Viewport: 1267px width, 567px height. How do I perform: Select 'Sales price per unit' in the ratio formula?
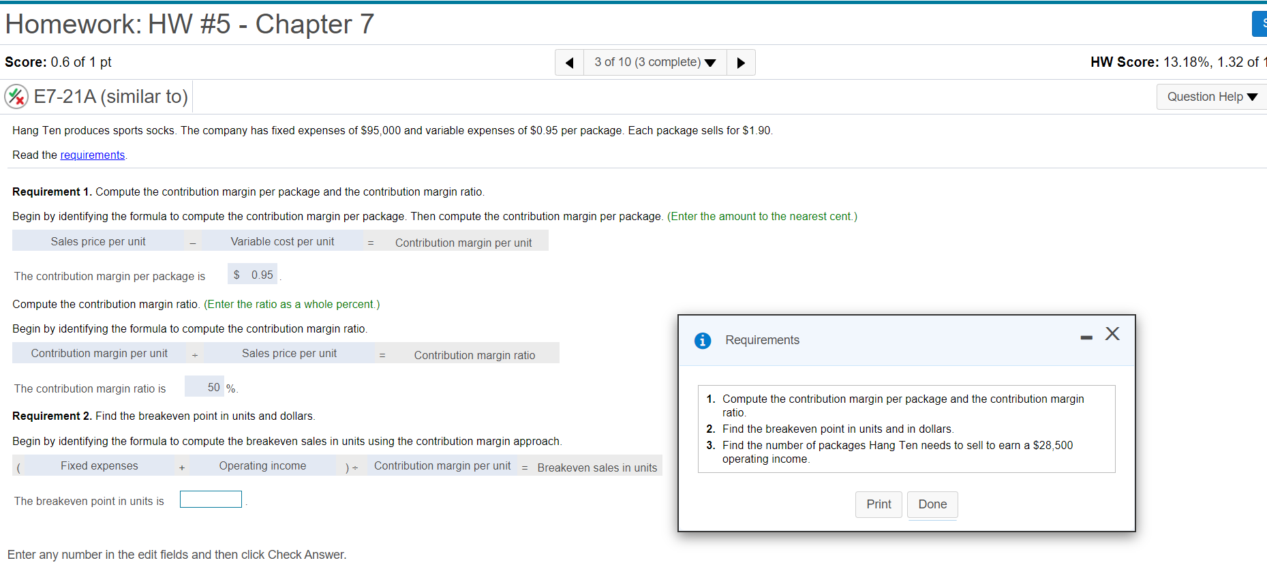point(289,353)
